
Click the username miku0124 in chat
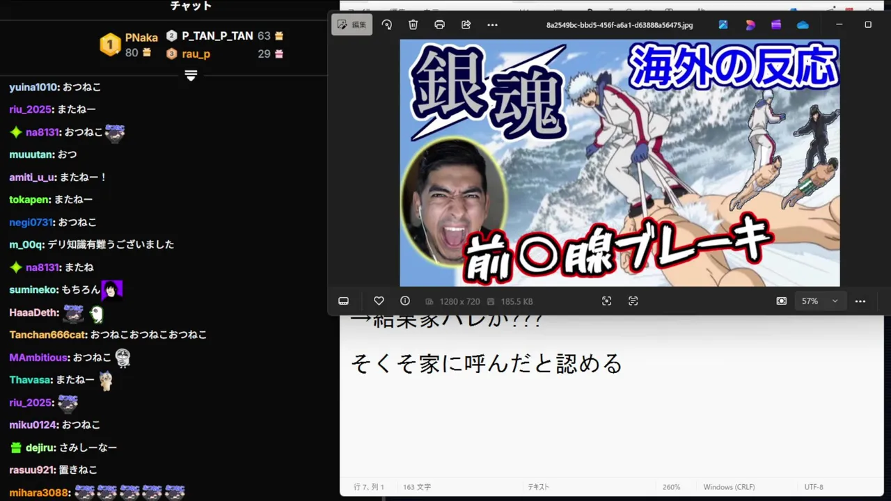point(33,424)
